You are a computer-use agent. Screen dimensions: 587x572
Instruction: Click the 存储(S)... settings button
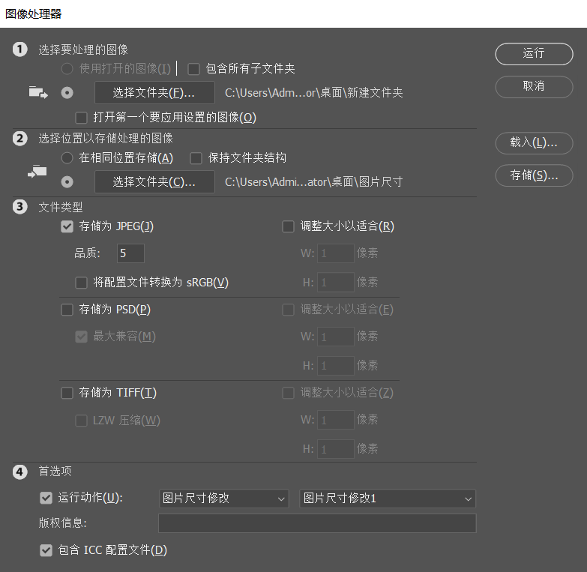[x=534, y=175]
